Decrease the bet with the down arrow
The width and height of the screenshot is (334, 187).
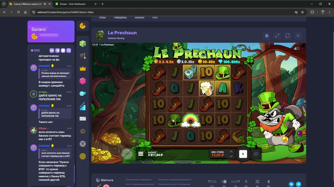coord(231,156)
